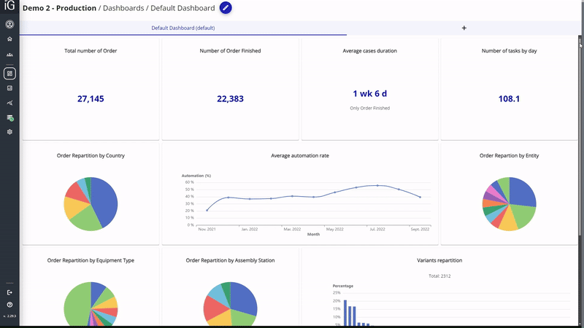Viewport: 584px width, 328px height.
Task: Open the users group icon in sidebar
Action: 9,55
